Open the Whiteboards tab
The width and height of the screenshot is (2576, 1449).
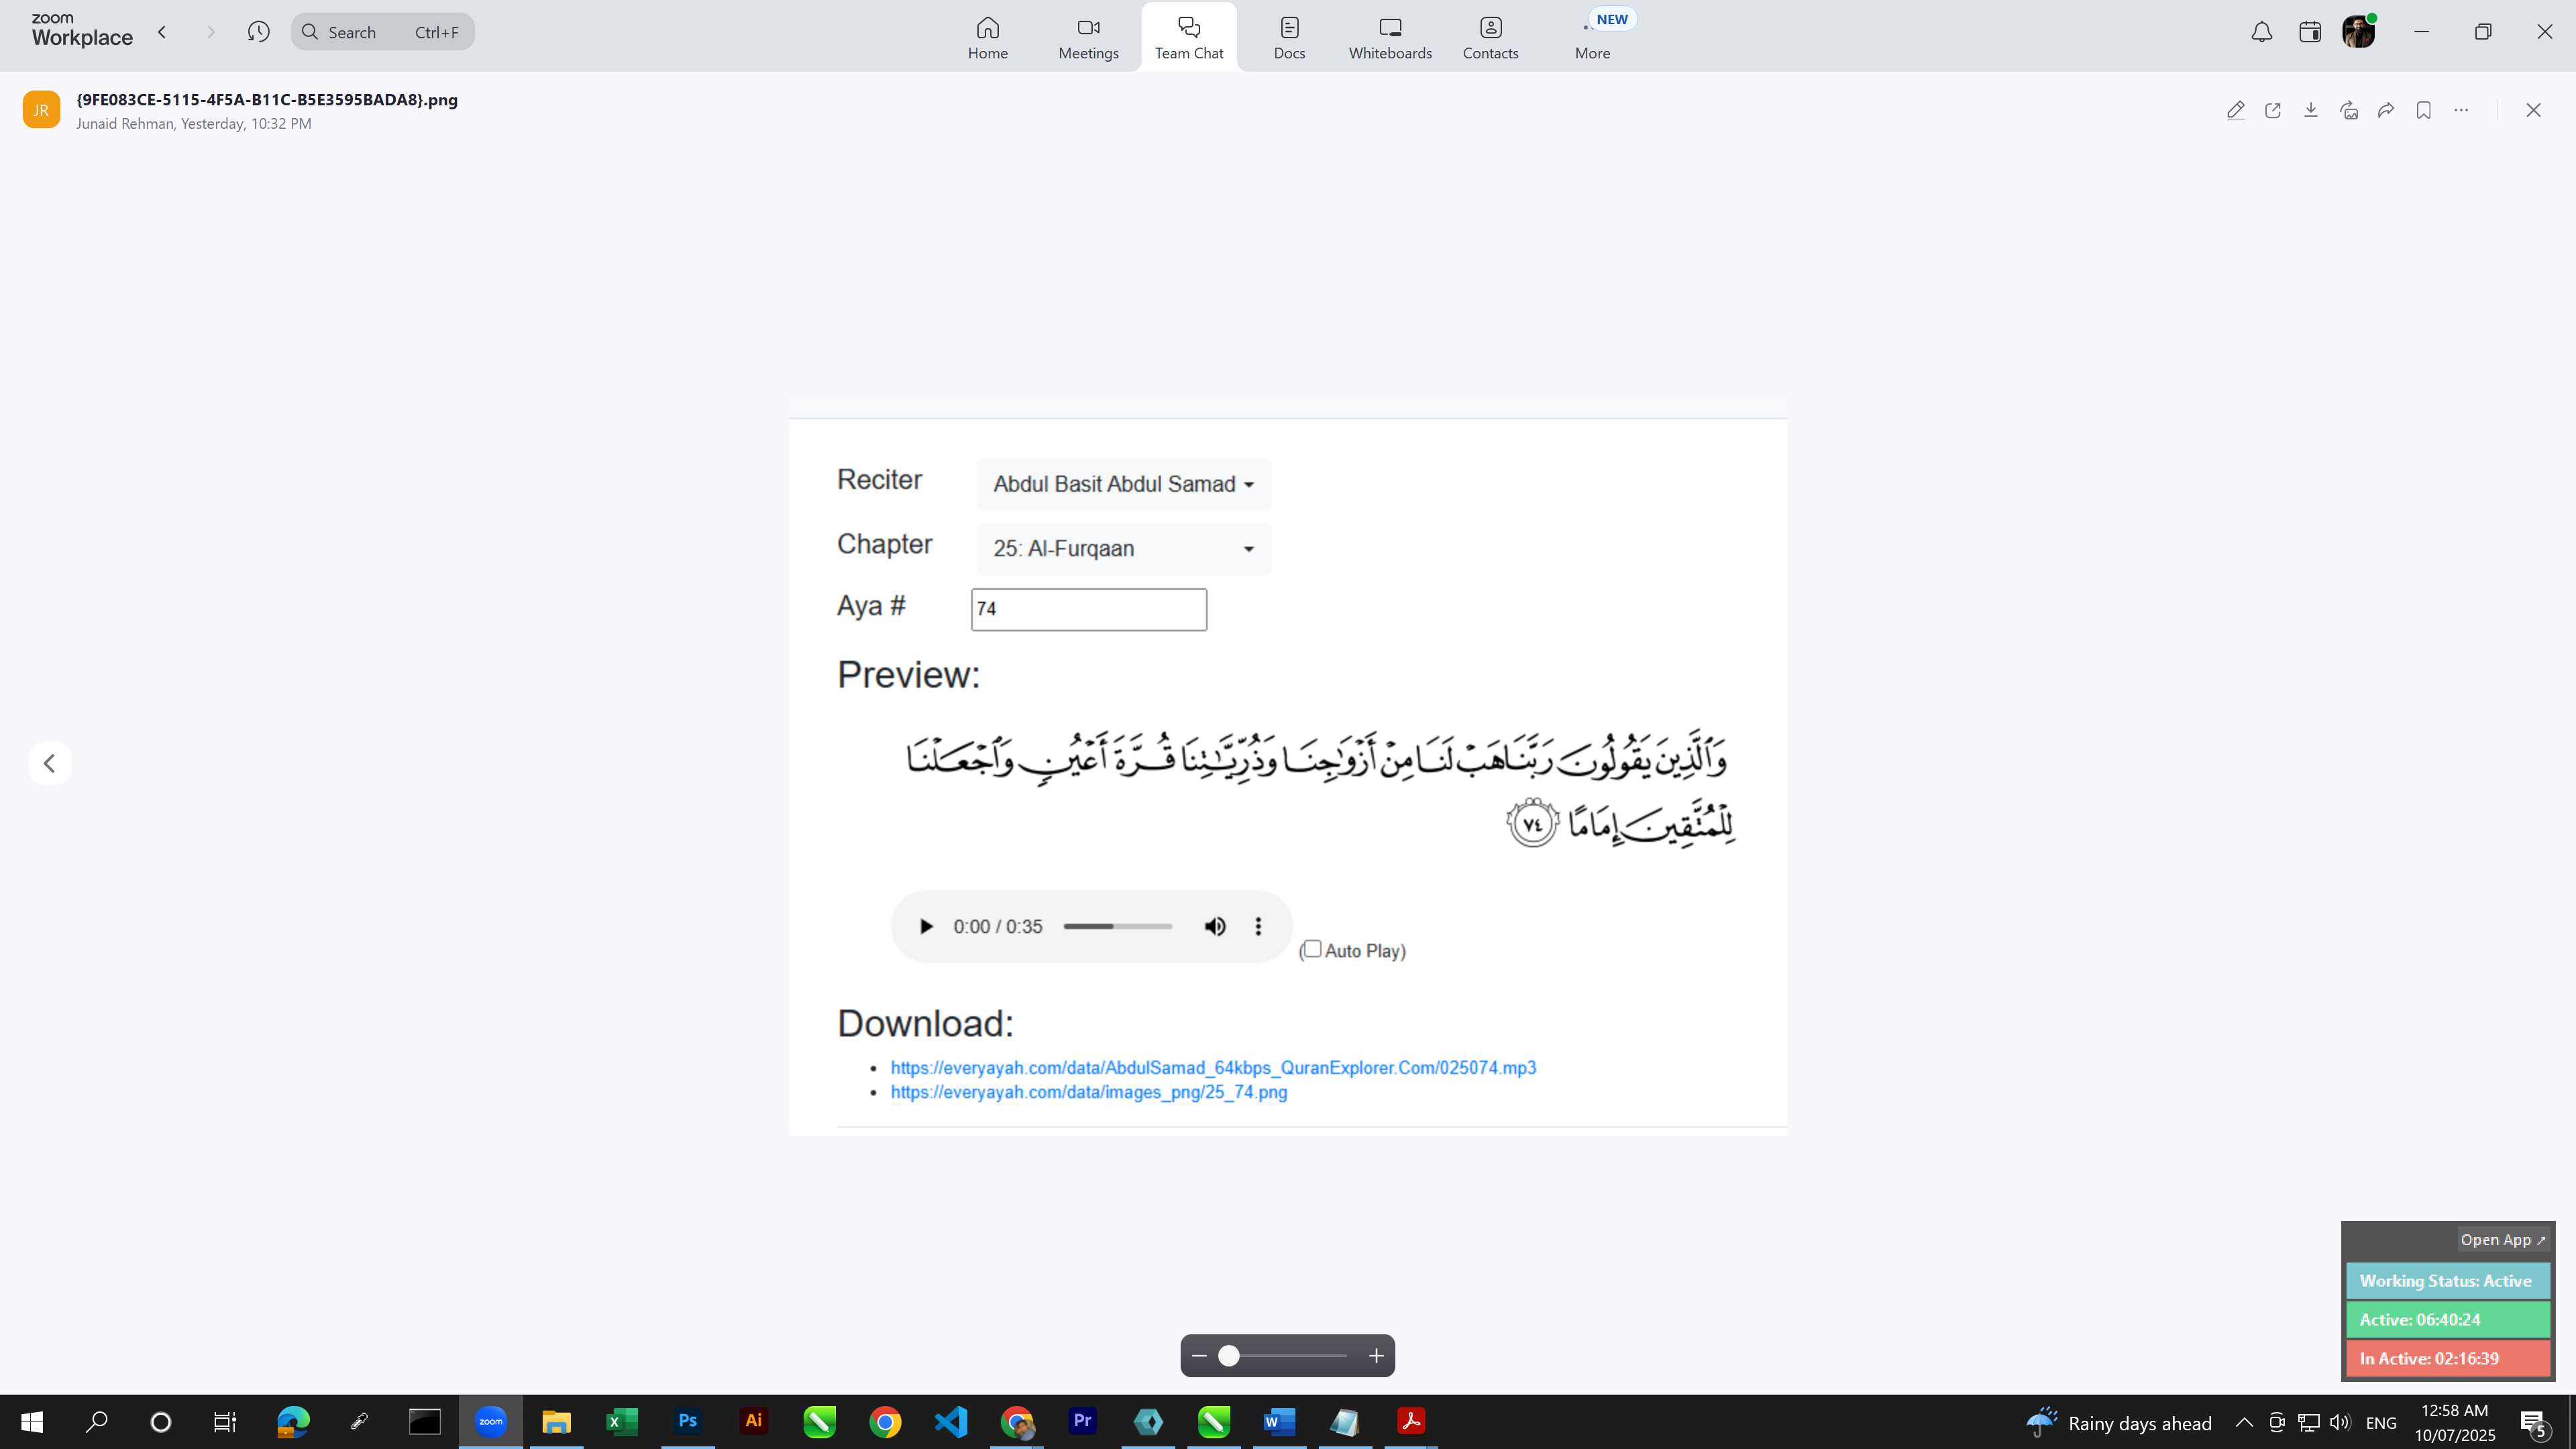(1390, 38)
